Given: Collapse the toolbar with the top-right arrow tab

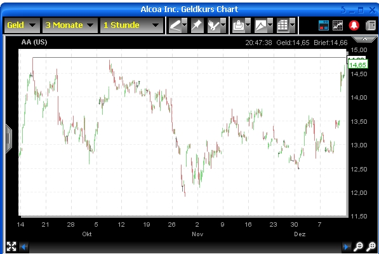Looking at the screenshot, I should point(364,39).
